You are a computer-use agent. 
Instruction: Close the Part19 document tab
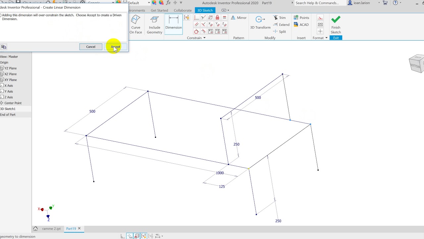(79, 228)
